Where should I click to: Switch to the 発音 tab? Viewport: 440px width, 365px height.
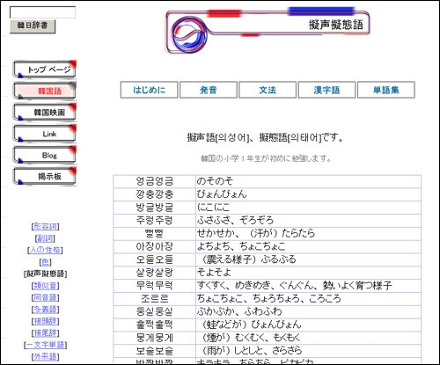click(x=209, y=90)
